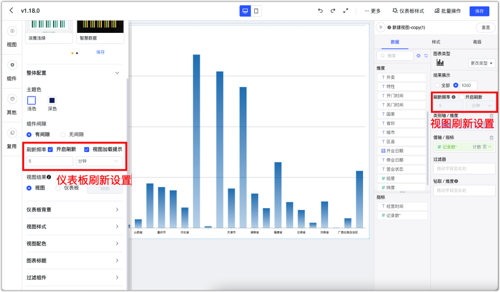The height and width of the screenshot is (292, 500).
Task: Toggle the 视图加载提示 checkbox
Action: 87,149
